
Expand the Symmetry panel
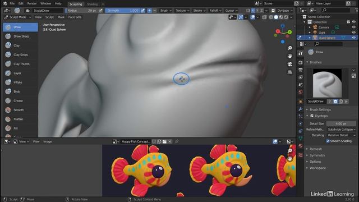(x=317, y=155)
